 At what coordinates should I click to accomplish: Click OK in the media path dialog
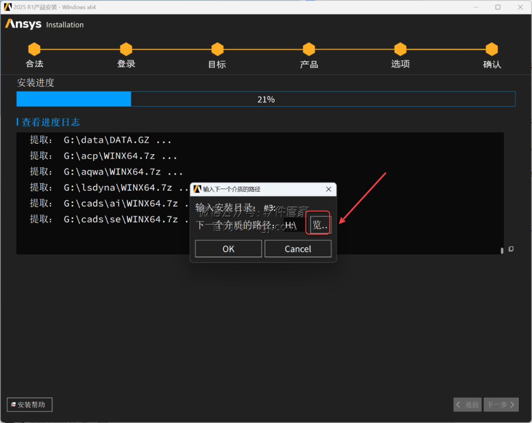pos(229,249)
